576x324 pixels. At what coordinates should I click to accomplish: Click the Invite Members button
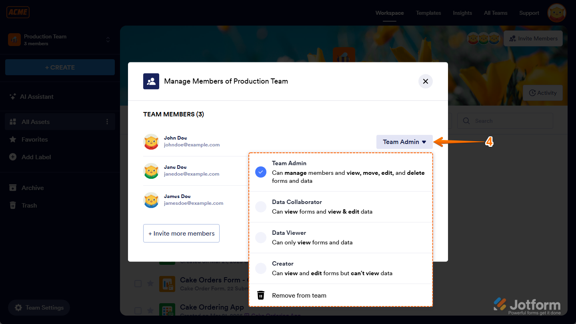[533, 38]
